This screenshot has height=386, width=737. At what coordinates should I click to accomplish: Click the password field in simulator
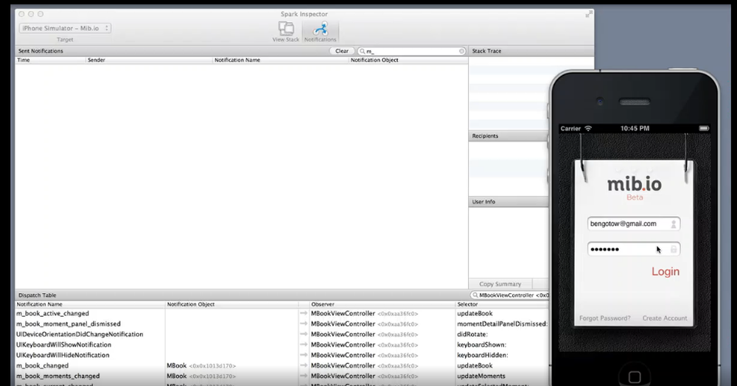634,249
